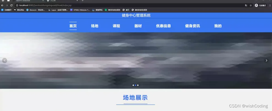Open the 课程 navigation item
Viewport: 272px width, 111px height.
click(116, 26)
